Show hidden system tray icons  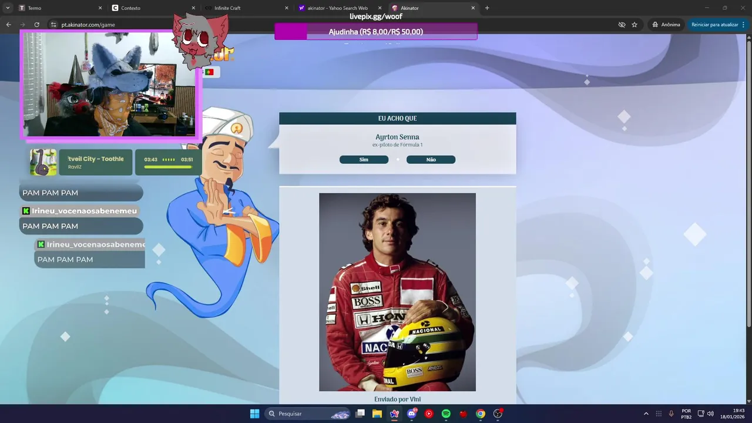pos(646,414)
